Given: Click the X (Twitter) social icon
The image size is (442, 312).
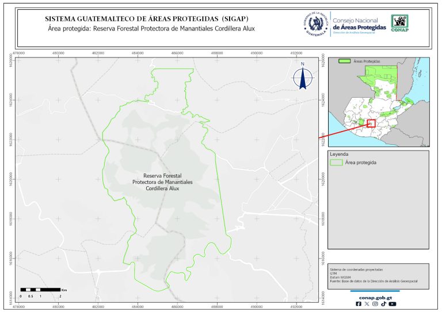Looking at the screenshot, I should 367,304.
